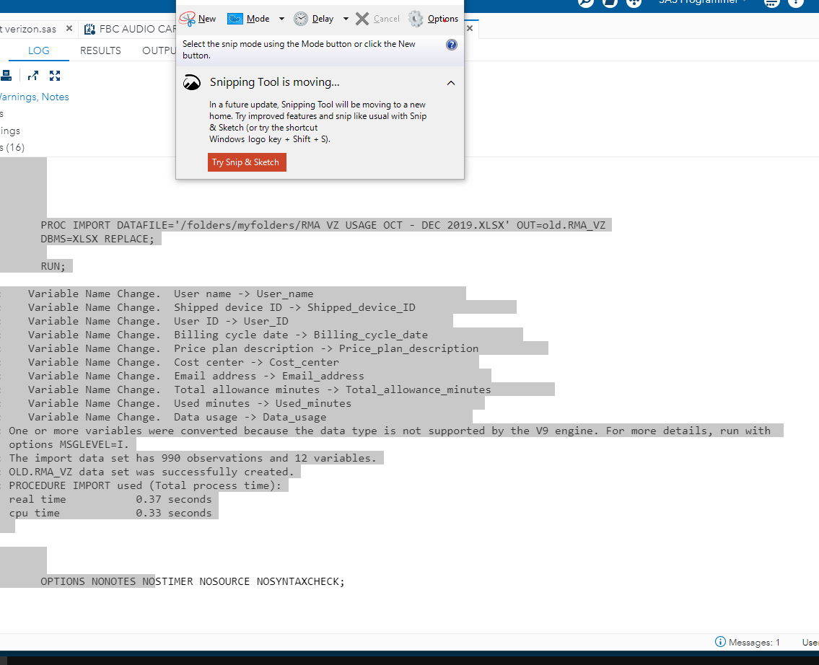Open the folders icon in the top banner
Screen dimensions: 819x665
(610, 4)
